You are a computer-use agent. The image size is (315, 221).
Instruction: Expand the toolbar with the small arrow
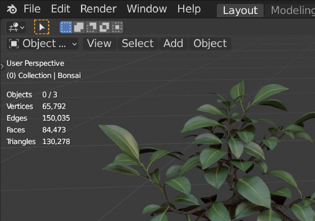(x=2, y=67)
